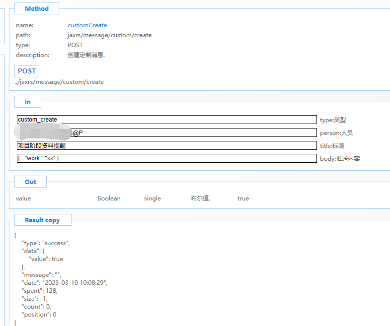
Task: Click the Boolean type in Out section
Action: [x=109, y=198]
